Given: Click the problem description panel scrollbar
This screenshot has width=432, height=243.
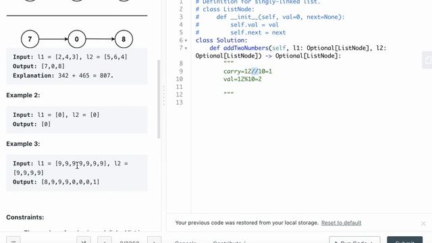Looking at the screenshot, I should point(159,99).
